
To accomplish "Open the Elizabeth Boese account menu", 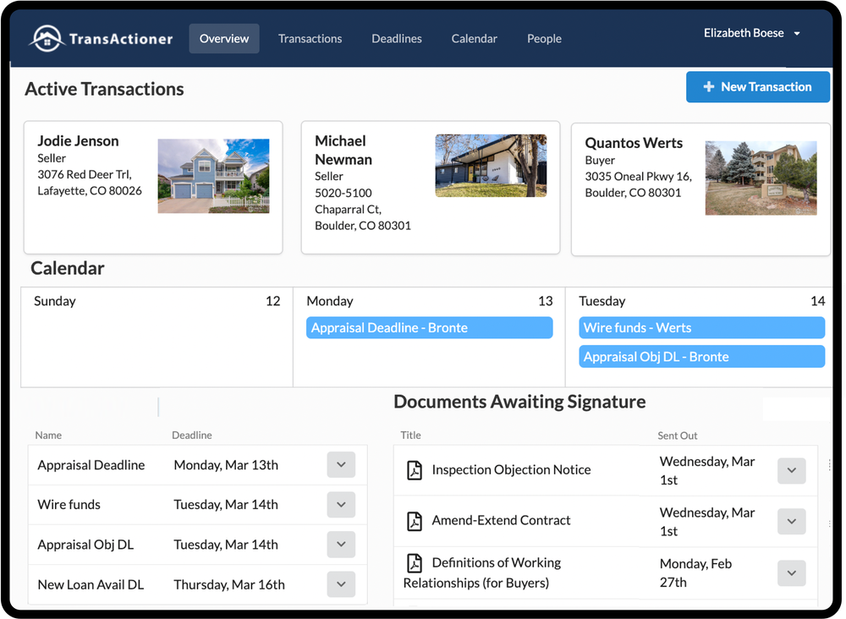I will (x=751, y=32).
